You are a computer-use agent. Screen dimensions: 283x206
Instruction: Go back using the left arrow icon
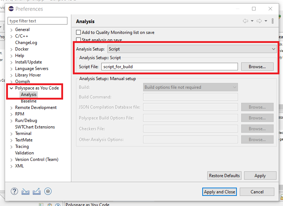[246, 21]
